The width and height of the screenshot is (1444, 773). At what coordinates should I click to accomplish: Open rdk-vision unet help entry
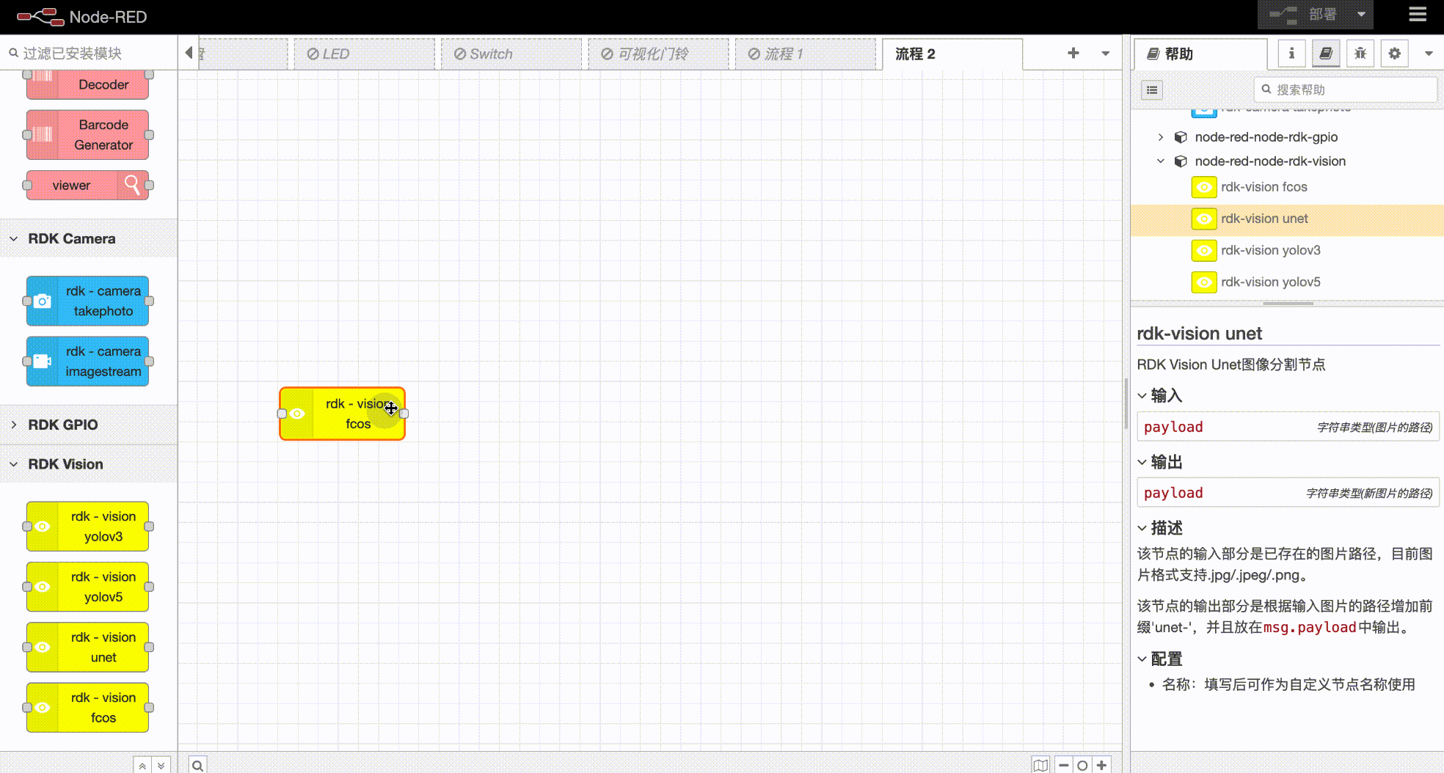pyautogui.click(x=1287, y=219)
